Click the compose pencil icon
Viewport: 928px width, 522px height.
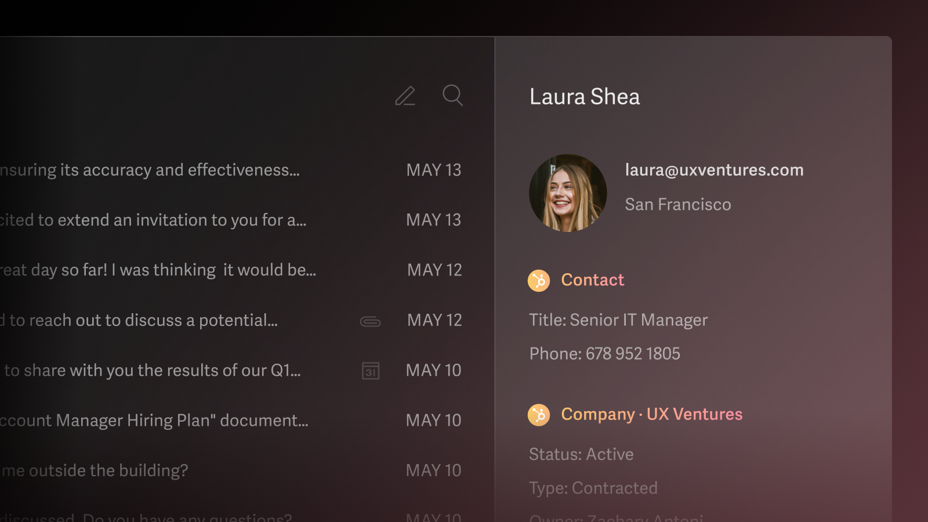pos(405,96)
